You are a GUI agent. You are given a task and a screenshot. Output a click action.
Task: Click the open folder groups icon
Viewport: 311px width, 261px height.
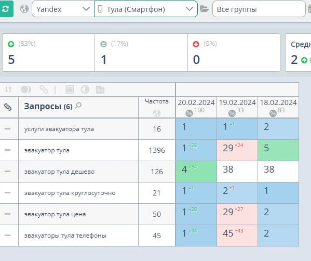(204, 9)
